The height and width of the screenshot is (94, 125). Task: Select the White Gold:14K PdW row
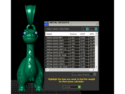tap(70, 67)
